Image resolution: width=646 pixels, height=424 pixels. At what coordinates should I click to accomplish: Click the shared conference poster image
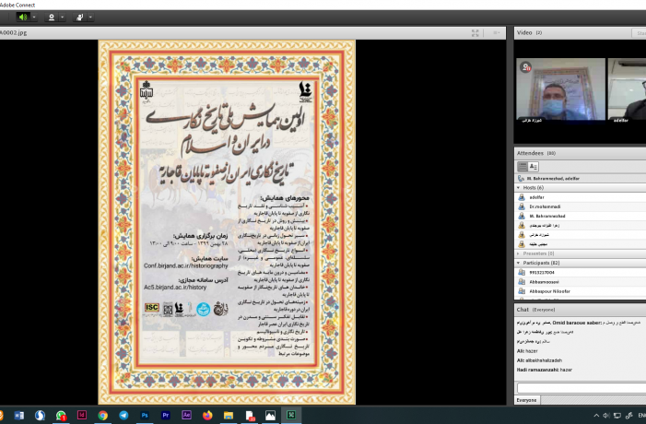pyautogui.click(x=227, y=222)
